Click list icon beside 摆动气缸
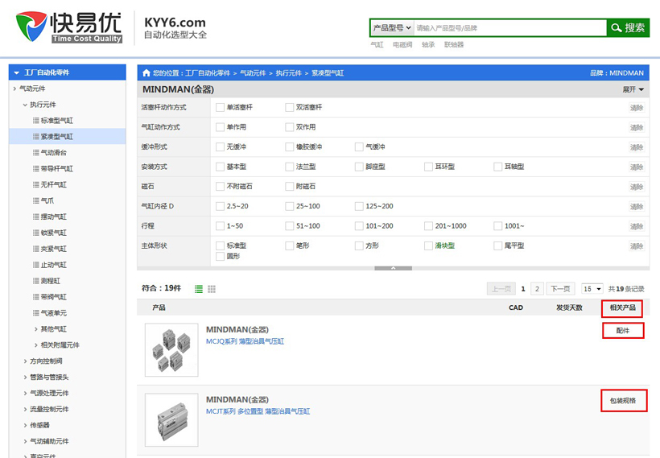660x458 pixels. (36, 217)
